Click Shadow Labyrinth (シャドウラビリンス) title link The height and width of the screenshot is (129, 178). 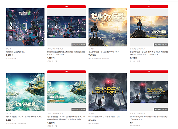pos(104,117)
